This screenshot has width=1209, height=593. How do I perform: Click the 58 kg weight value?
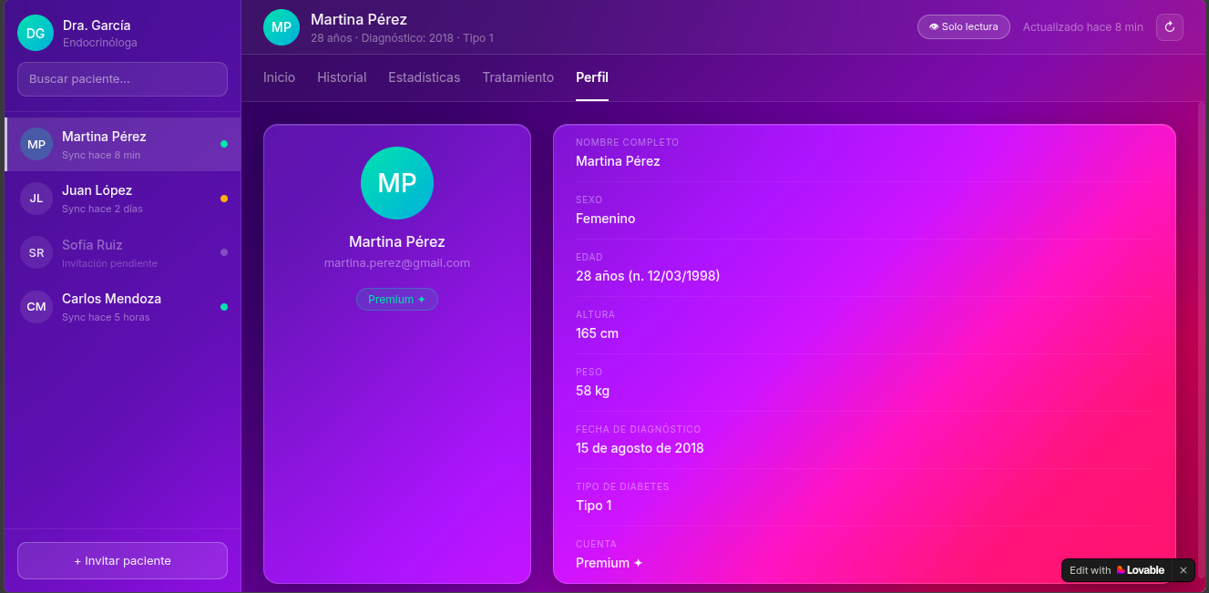point(593,391)
